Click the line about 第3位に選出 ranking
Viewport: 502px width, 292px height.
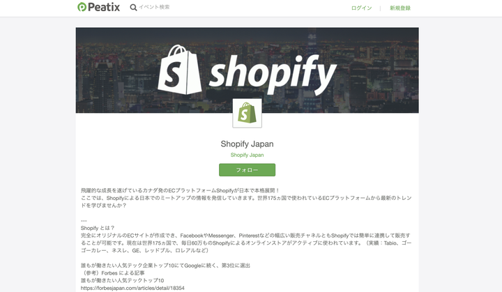click(165, 266)
